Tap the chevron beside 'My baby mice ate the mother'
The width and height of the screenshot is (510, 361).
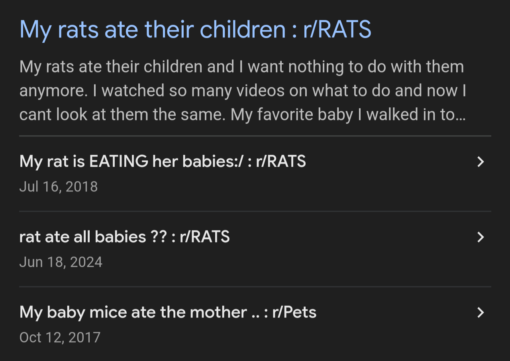pyautogui.click(x=481, y=312)
